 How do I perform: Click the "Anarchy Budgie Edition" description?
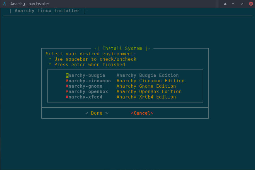[x=147, y=75]
